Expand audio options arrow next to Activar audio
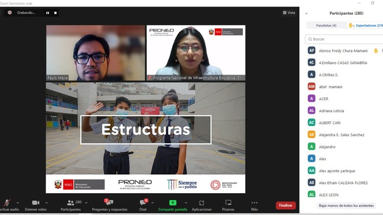 (18, 203)
